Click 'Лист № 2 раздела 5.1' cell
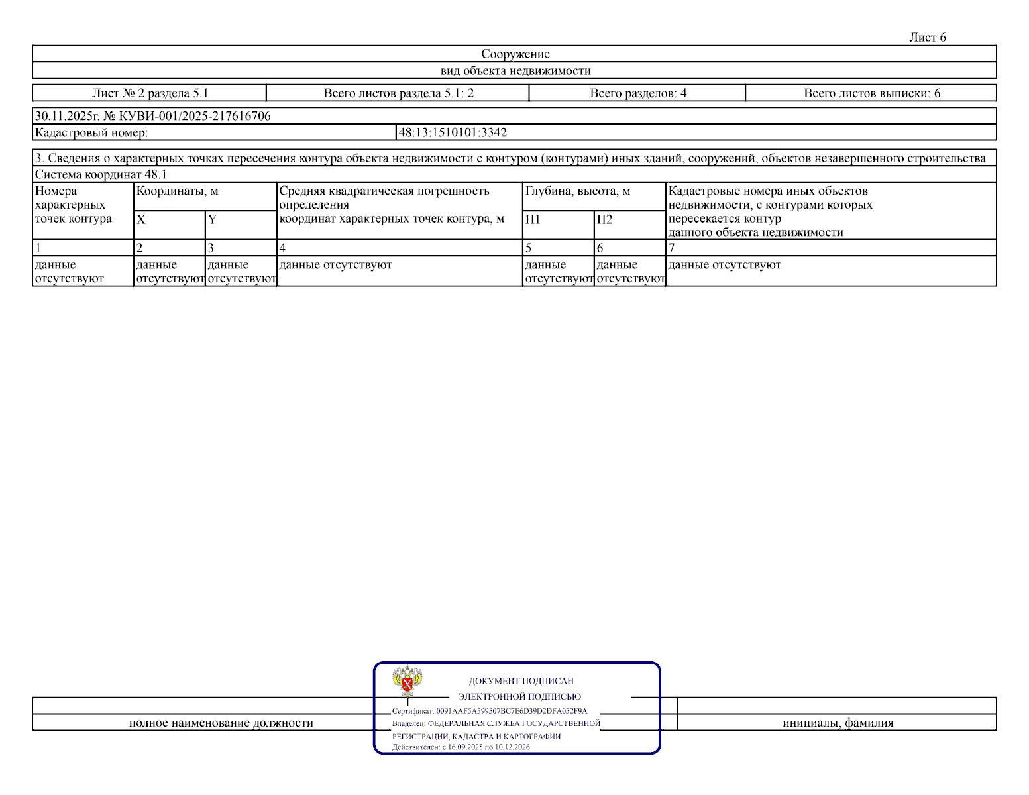Image resolution: width=1029 pixels, height=795 pixels. pos(150,93)
